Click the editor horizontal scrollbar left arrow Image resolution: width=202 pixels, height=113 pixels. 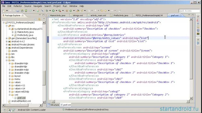coord(53,101)
